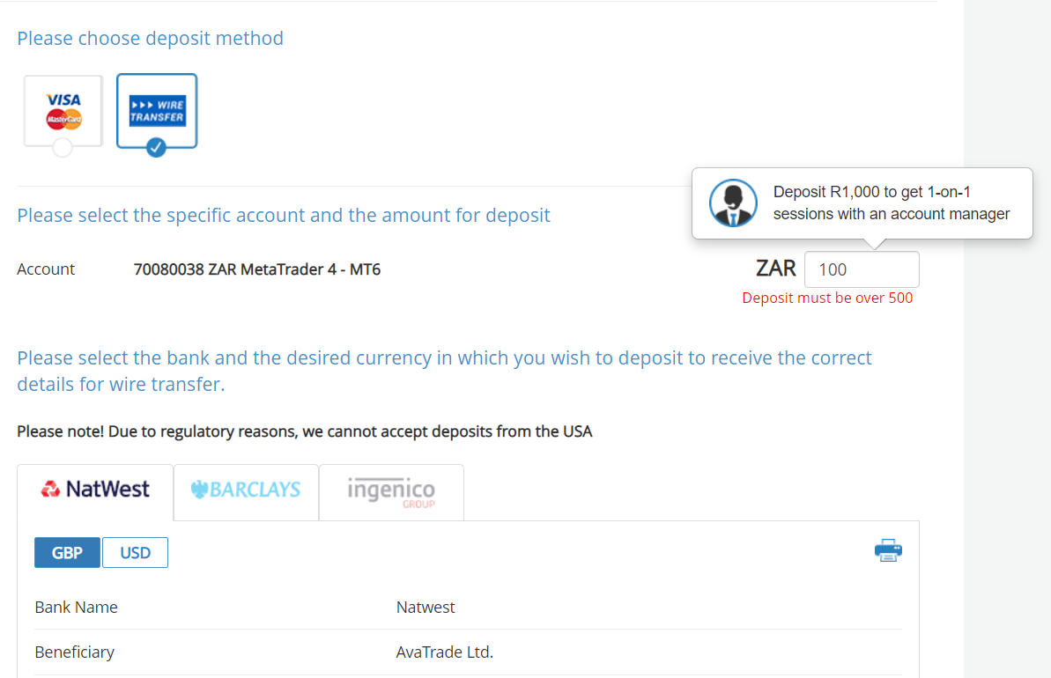This screenshot has width=1051, height=678.
Task: Select the Visa MasterCard deposit method logo
Action: (63, 109)
